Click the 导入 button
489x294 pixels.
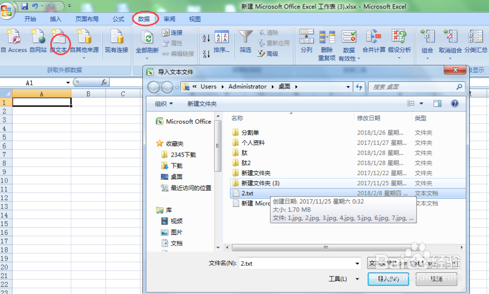(388, 279)
